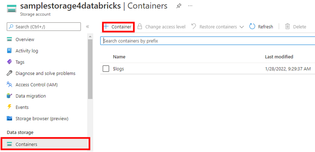The image size is (315, 152).
Task: Click the Overview icon in the sidebar
Action: [x=9, y=40]
